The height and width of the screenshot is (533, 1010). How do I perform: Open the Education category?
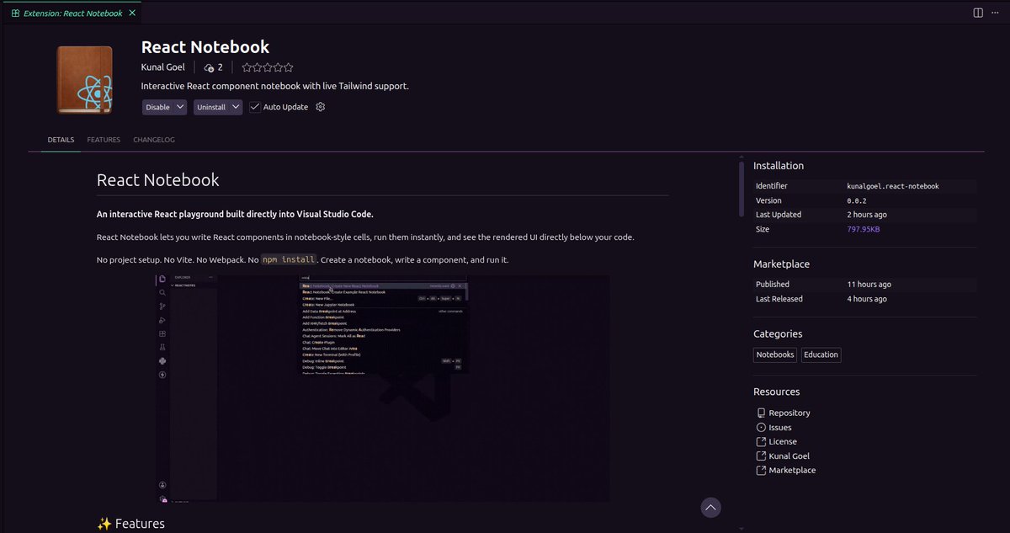click(x=821, y=354)
